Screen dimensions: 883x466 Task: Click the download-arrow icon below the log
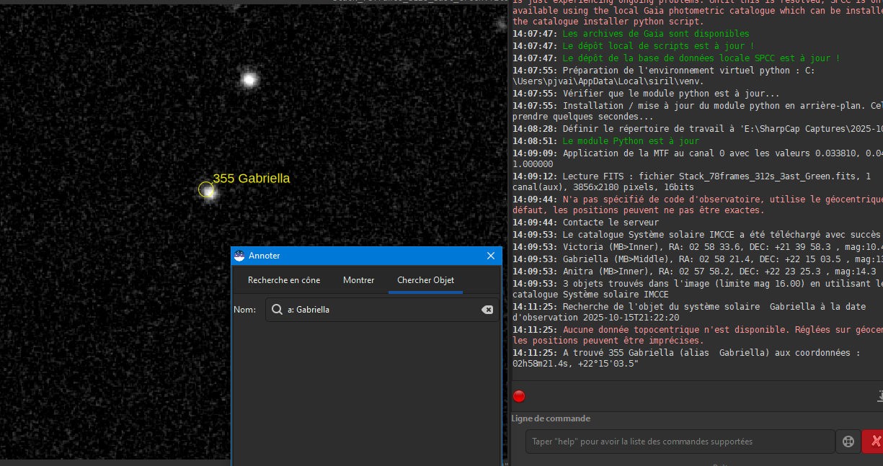(x=879, y=395)
